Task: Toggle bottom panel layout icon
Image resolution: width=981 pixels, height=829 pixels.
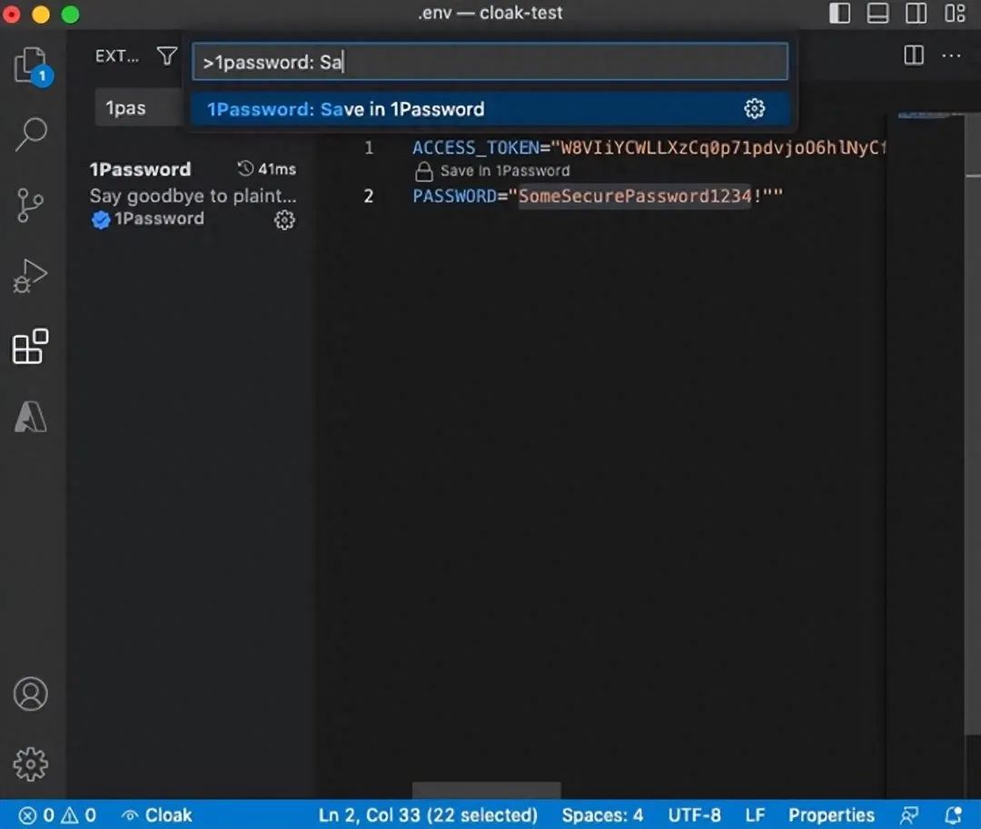Action: (877, 13)
